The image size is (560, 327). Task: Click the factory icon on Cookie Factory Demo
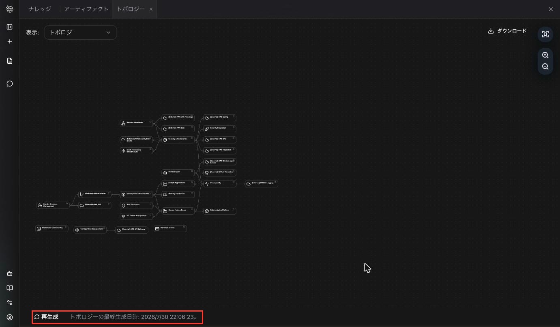coord(165,211)
